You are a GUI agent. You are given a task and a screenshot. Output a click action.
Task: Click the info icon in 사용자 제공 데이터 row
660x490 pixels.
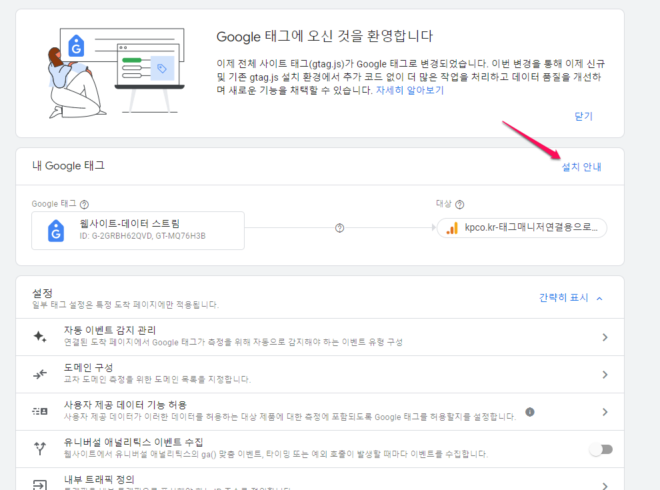530,412
